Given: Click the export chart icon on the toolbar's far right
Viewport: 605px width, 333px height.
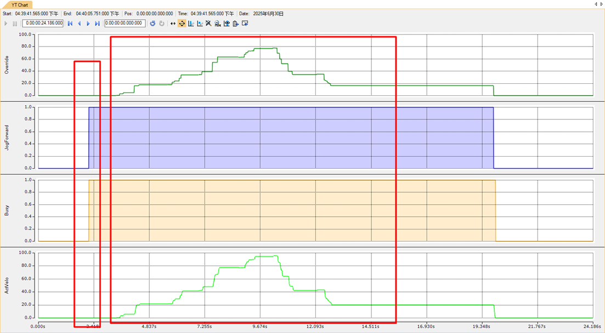Looking at the screenshot, I should tap(245, 24).
